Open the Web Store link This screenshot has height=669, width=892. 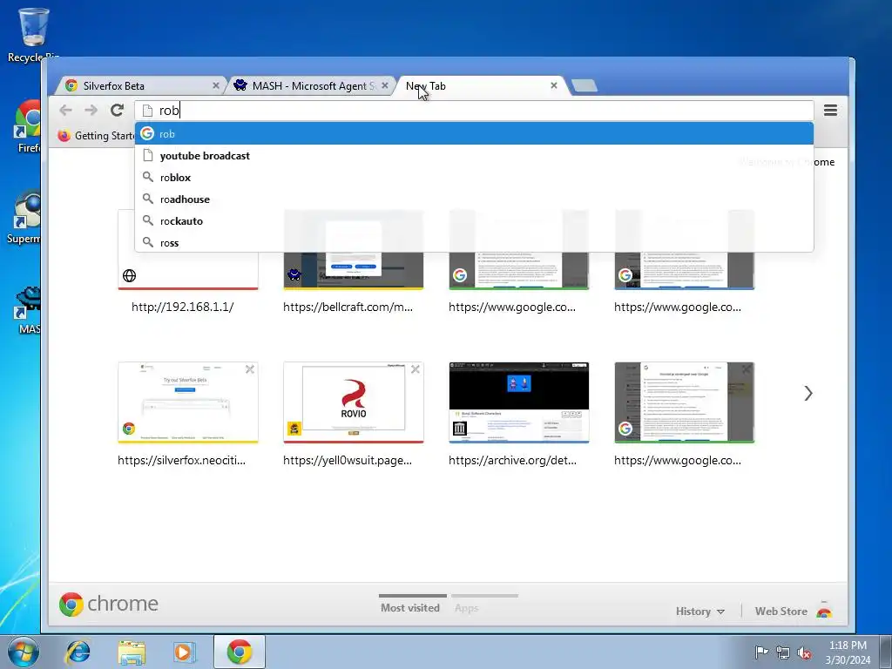(x=780, y=612)
